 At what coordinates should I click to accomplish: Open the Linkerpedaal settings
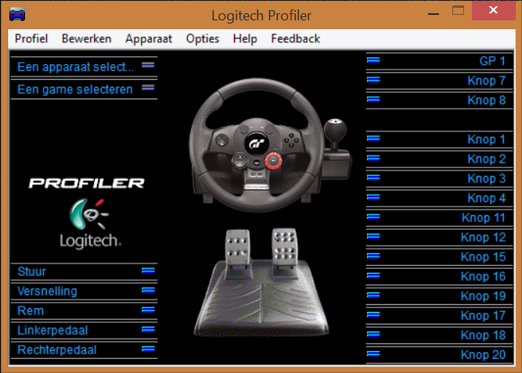85,331
